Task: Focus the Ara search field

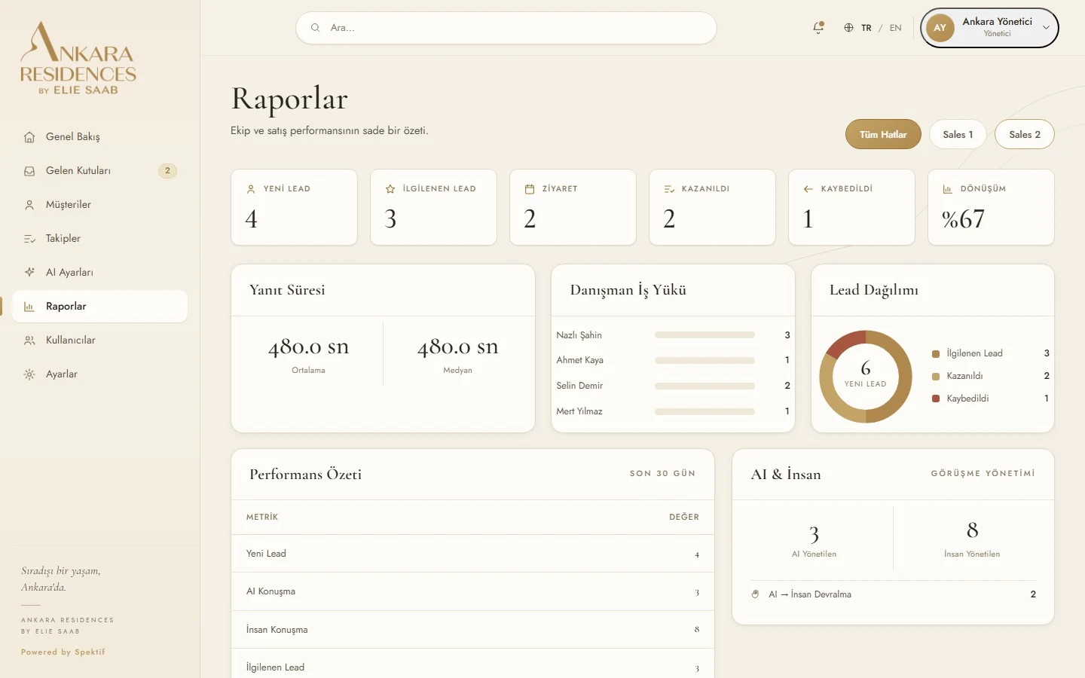Action: click(x=506, y=28)
